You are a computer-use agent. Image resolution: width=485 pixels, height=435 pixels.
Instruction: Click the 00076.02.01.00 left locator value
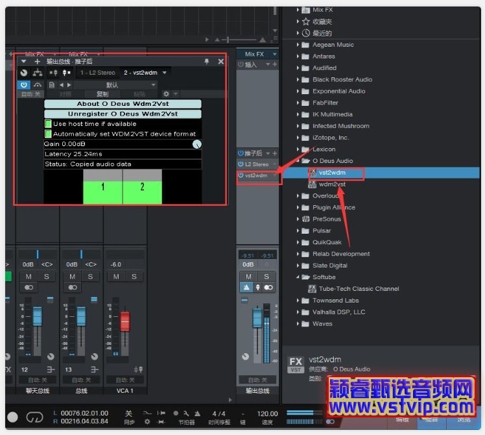[84, 414]
